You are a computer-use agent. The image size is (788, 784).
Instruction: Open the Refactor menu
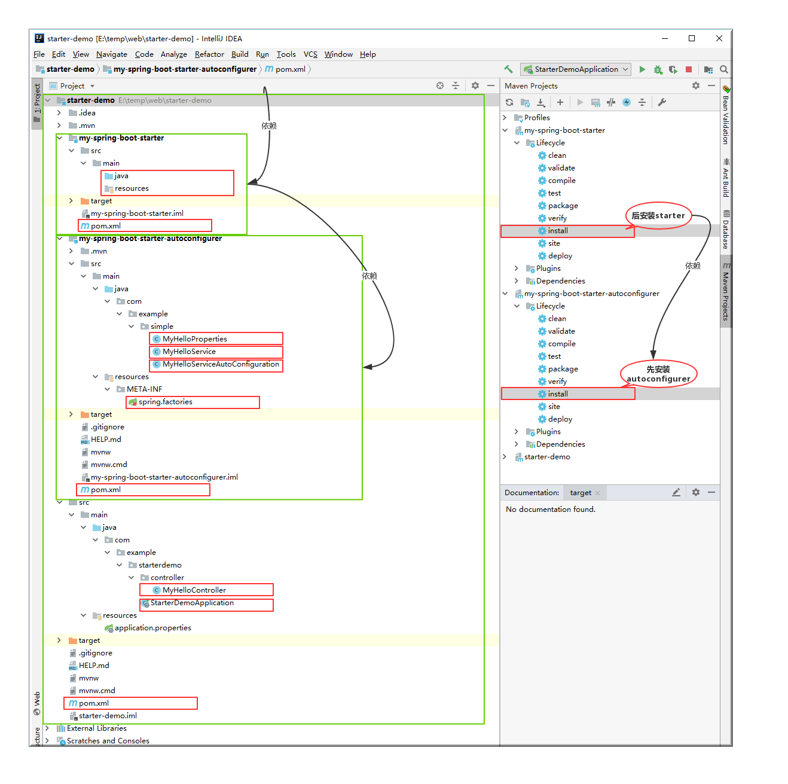pyautogui.click(x=209, y=54)
